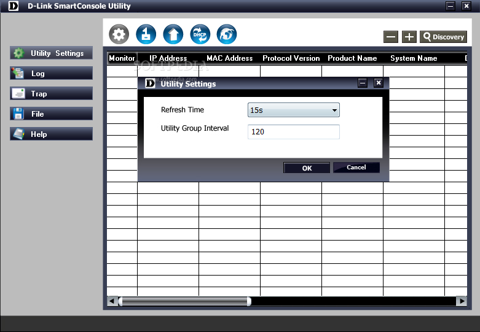Click the IP Address column header
Viewport: 480px width, 332px height.
[168, 58]
